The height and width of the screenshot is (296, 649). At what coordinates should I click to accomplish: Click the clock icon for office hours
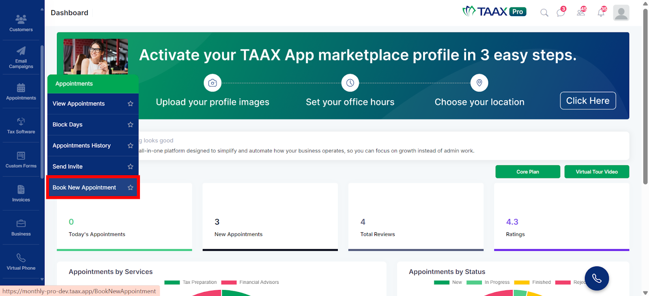[x=350, y=83]
